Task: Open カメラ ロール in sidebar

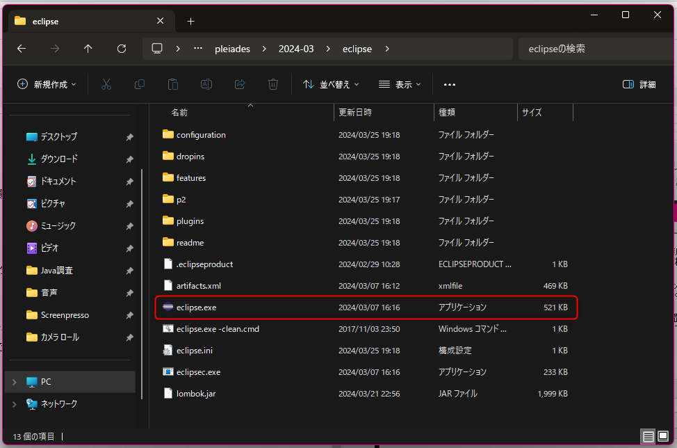Action: click(60, 337)
